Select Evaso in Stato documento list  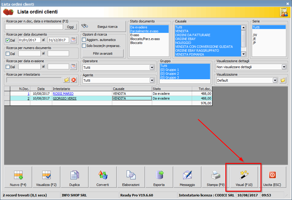click(x=149, y=35)
